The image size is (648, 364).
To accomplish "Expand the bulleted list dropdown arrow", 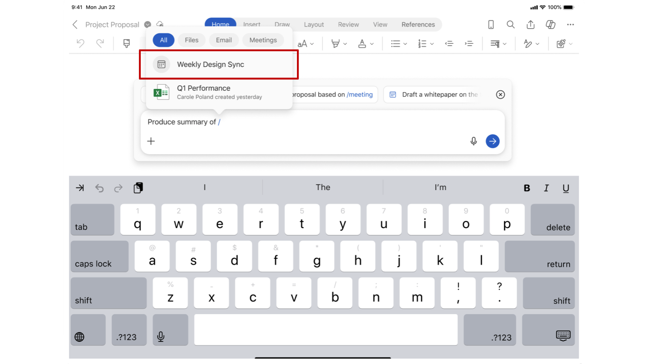I will (405, 44).
